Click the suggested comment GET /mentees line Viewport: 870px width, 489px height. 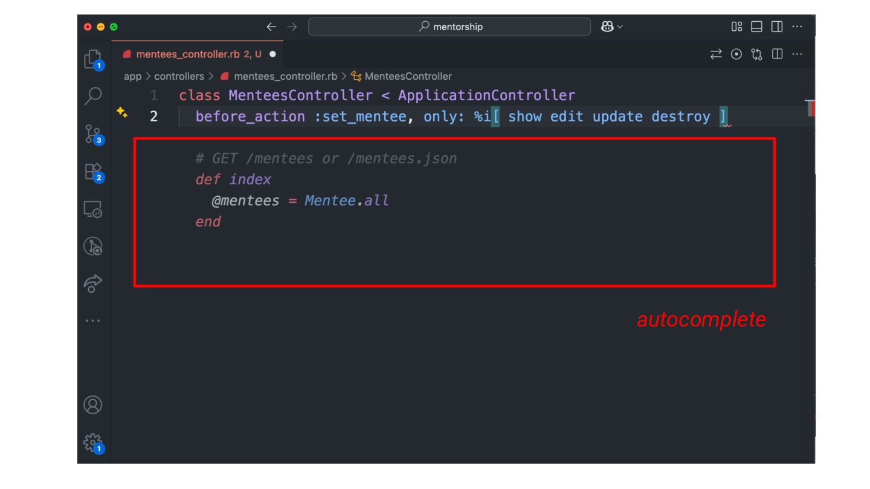click(326, 159)
